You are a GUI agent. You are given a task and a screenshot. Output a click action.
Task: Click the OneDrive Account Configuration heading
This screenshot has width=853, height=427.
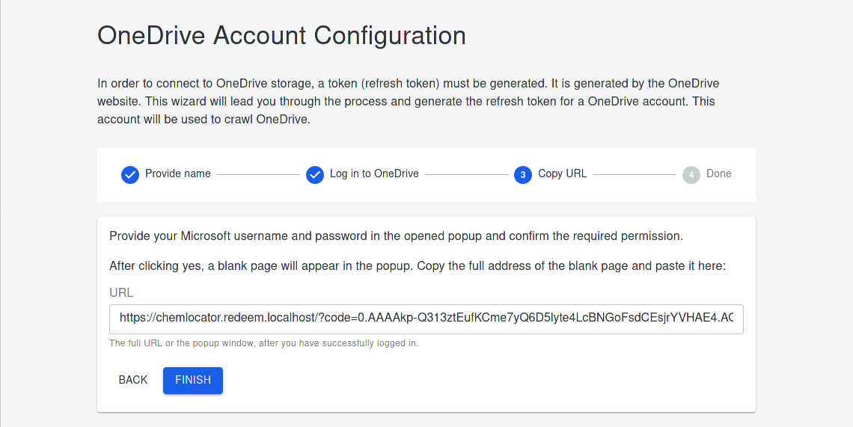coord(281,35)
